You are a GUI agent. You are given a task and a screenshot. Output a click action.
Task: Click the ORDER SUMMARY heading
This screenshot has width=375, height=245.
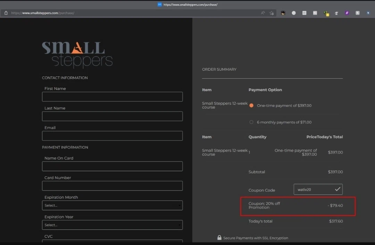tap(219, 69)
